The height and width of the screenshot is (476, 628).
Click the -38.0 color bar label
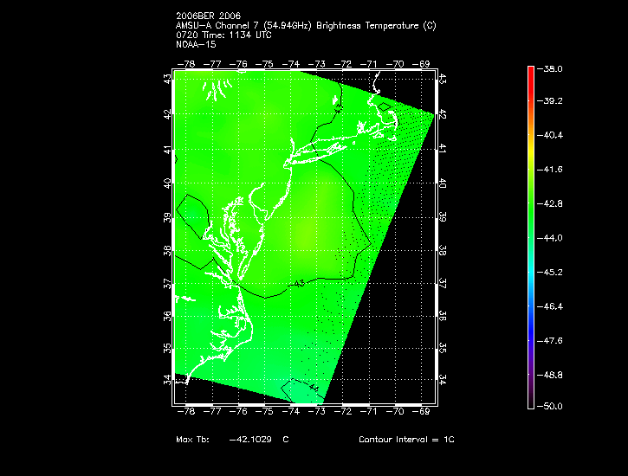coord(549,68)
